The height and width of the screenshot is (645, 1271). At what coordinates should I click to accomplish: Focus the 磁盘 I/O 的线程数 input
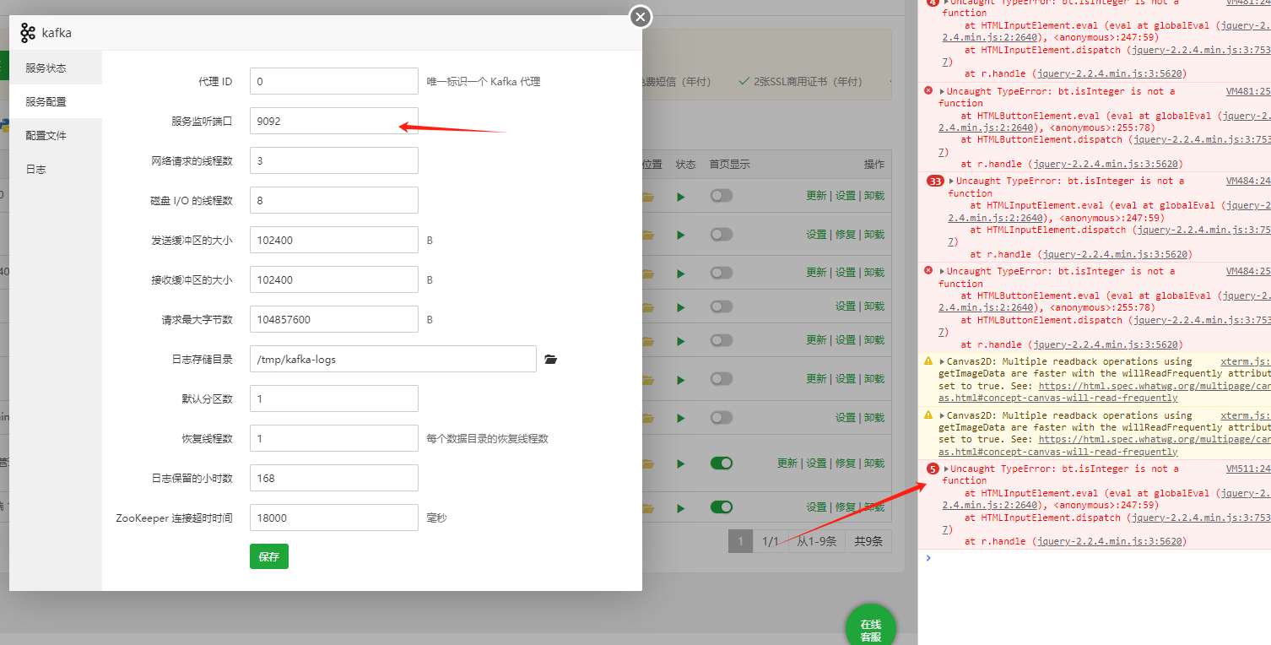click(334, 200)
